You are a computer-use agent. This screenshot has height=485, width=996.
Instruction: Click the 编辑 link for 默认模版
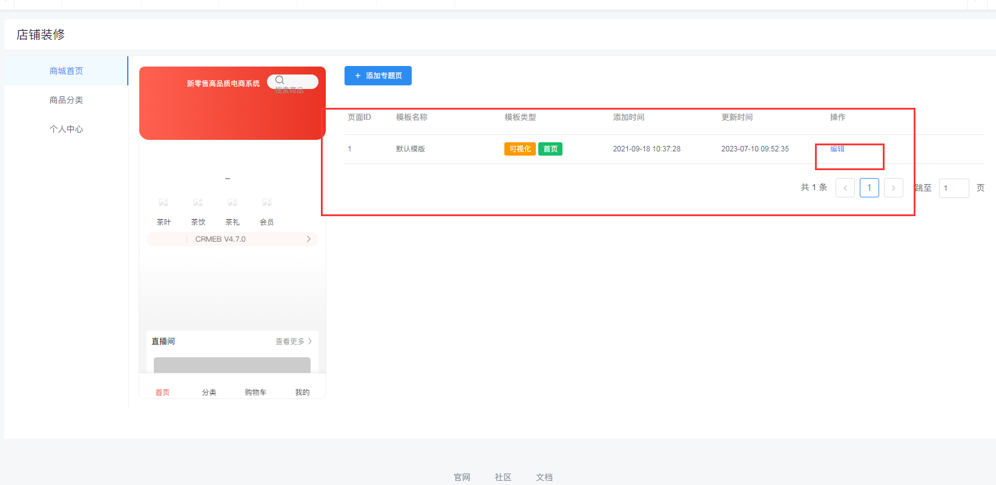click(837, 149)
